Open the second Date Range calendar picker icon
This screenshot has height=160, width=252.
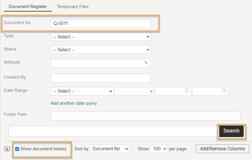(x=224, y=91)
